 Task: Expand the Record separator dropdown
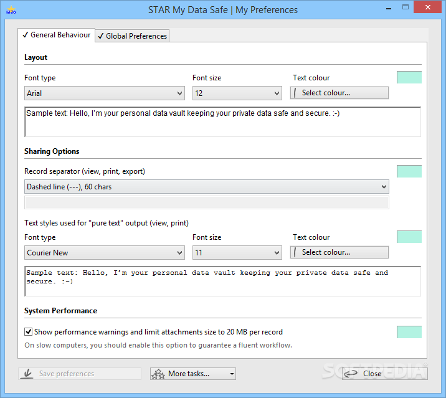(207, 187)
